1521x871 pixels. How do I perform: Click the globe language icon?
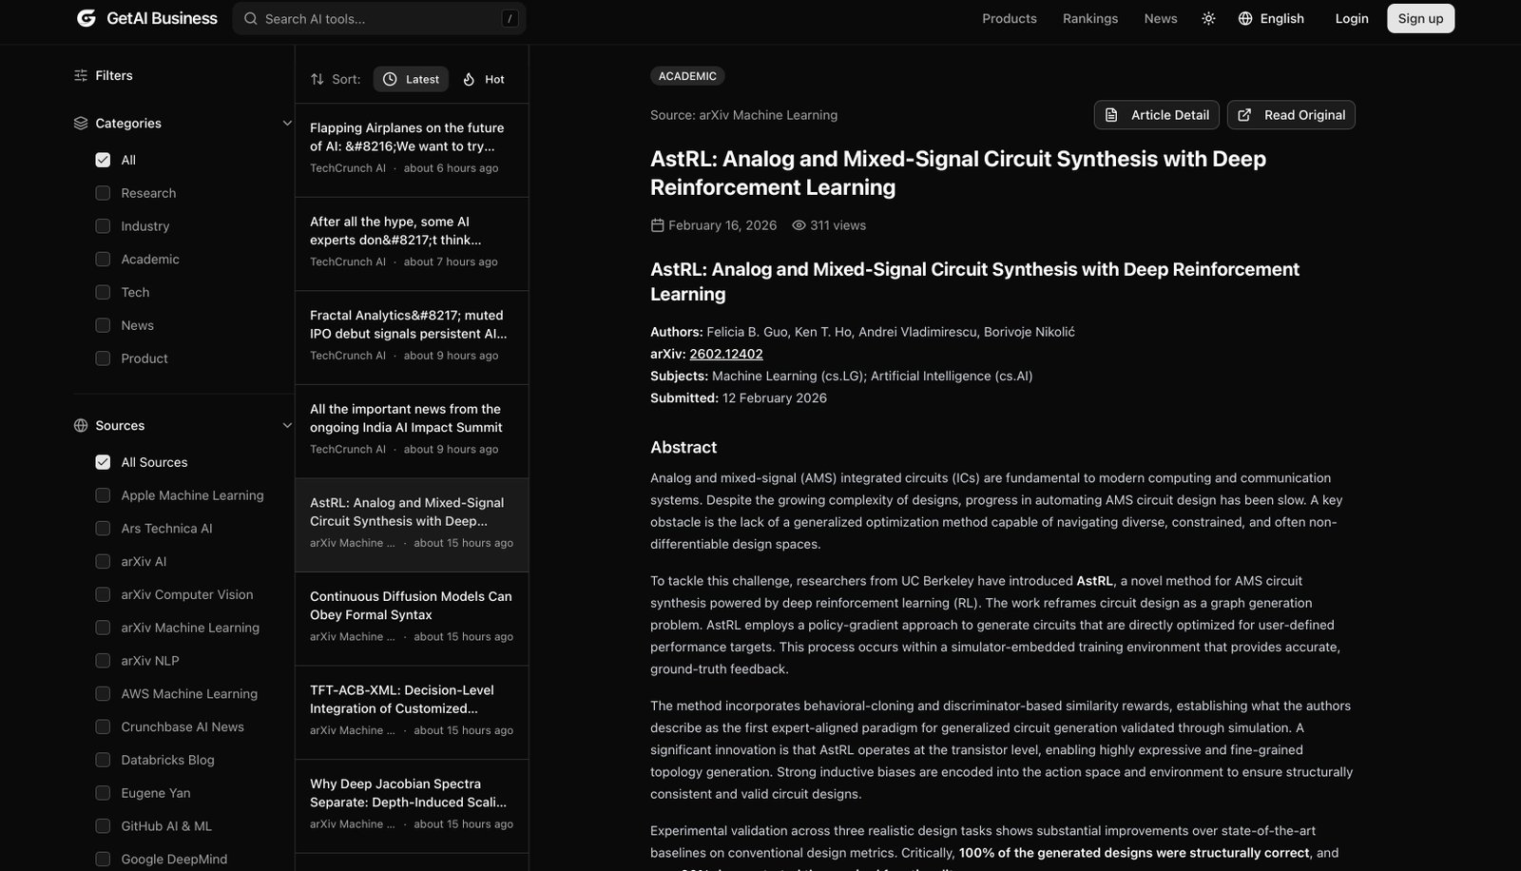[x=1245, y=18]
